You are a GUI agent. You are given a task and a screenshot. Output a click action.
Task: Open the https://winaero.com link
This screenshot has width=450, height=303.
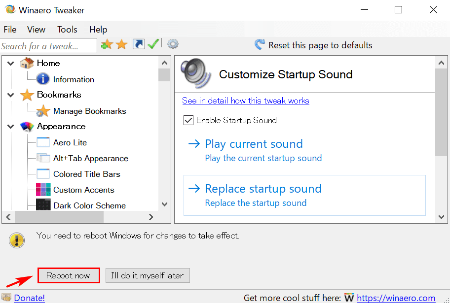(x=396, y=298)
